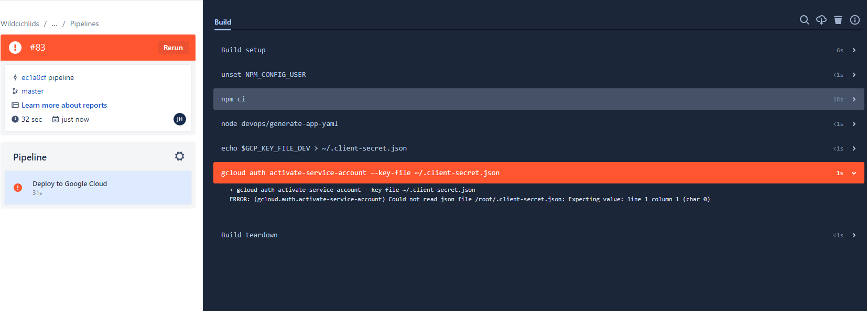Click the commit icon beside ec1a0cf
The height and width of the screenshot is (311, 867).
pyautogui.click(x=15, y=77)
